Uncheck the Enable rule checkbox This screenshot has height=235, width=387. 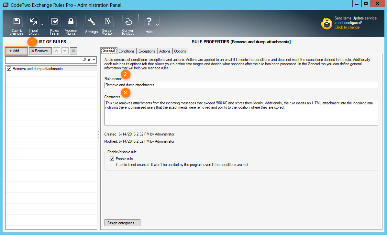[x=112, y=159]
